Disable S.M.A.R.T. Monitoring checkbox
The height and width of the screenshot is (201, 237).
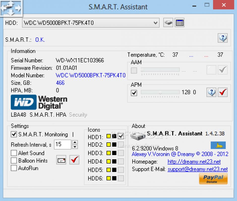click(x=14, y=135)
